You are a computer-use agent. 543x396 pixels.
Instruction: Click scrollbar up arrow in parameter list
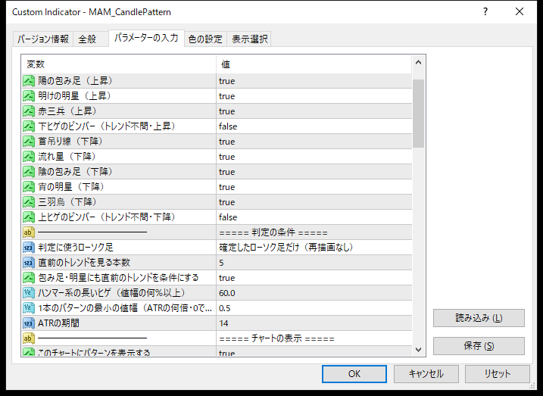(418, 63)
